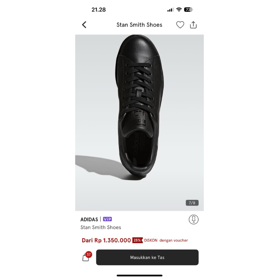Open the share icon in the header
279x279 pixels.
tap(194, 24)
